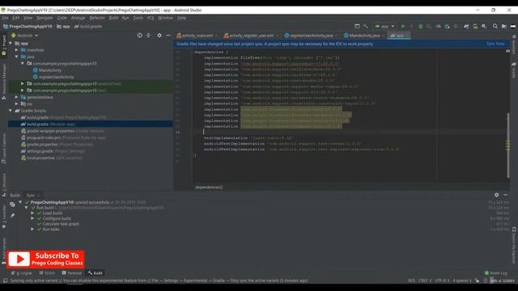Switch to activity_main.xml editor tab
518x291 pixels.
click(x=197, y=36)
